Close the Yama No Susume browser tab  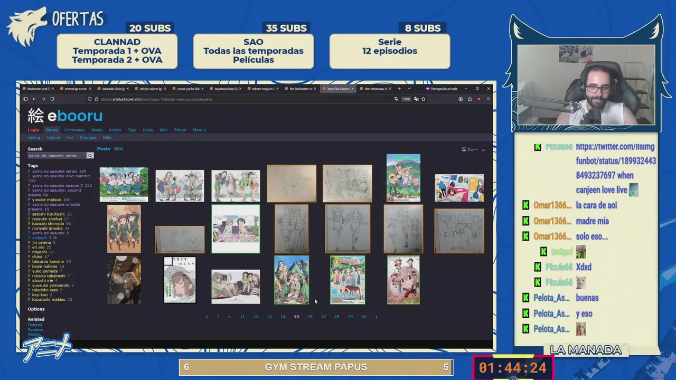point(353,89)
